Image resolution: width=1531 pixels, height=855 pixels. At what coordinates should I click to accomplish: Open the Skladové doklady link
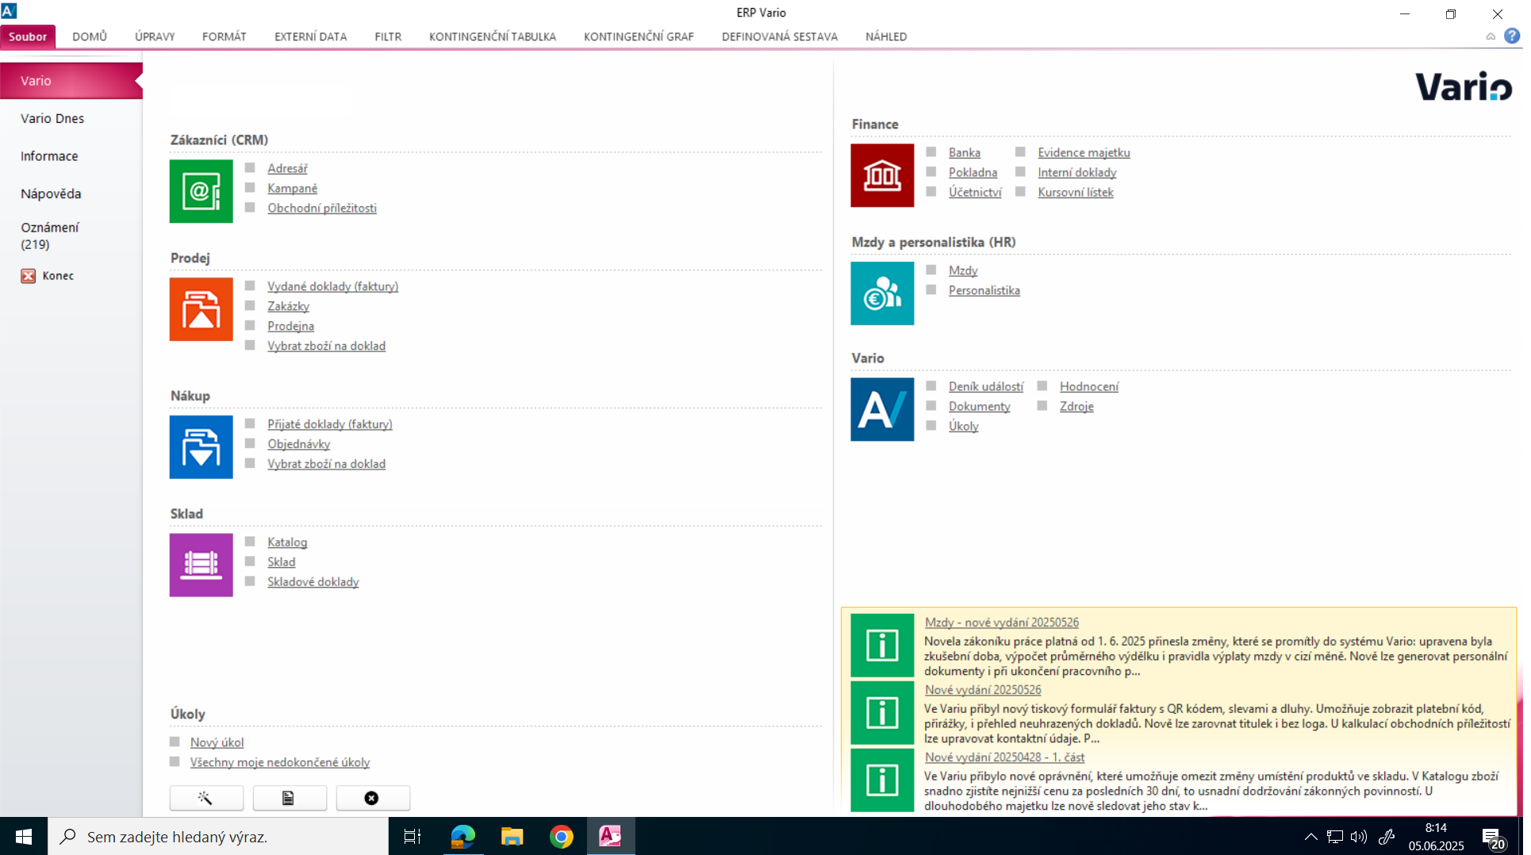pyautogui.click(x=313, y=582)
